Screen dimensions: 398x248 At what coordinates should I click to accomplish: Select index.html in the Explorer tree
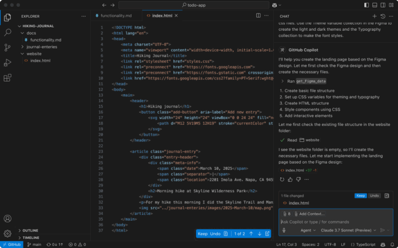tap(39, 60)
